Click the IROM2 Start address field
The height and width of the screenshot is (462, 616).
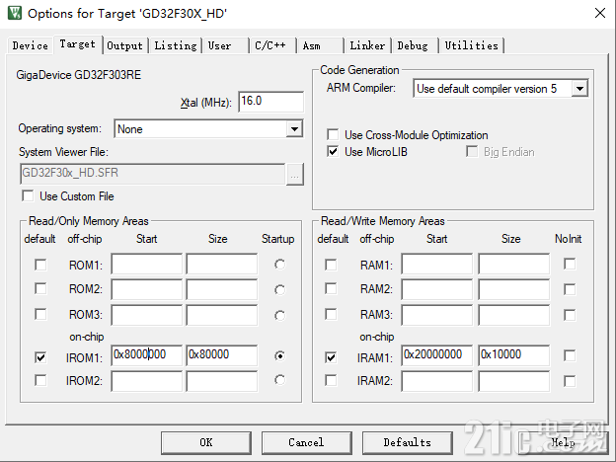tap(146, 381)
